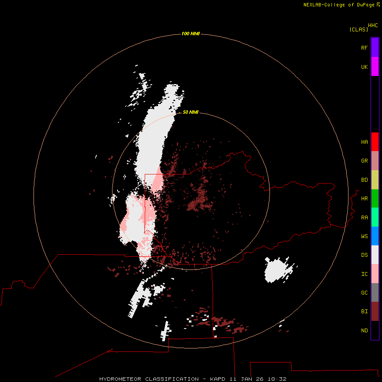382x382 pixels.
Task: Click the HA red legend swatch
Action: point(375,142)
